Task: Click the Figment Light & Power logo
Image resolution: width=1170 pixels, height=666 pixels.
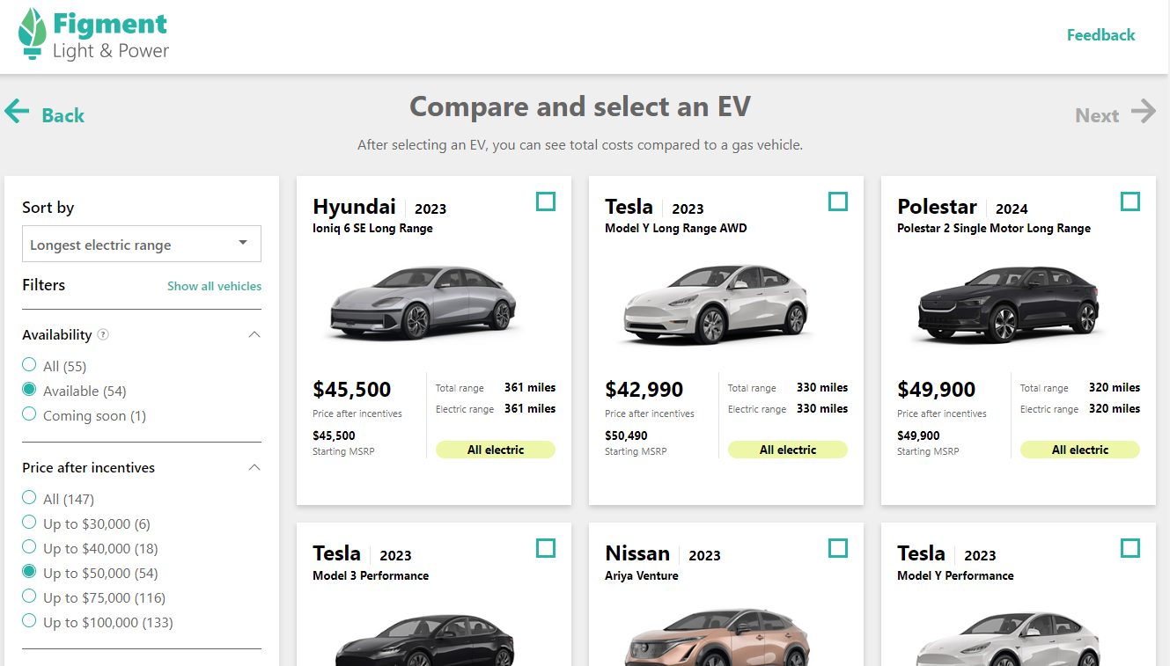Action: click(93, 34)
